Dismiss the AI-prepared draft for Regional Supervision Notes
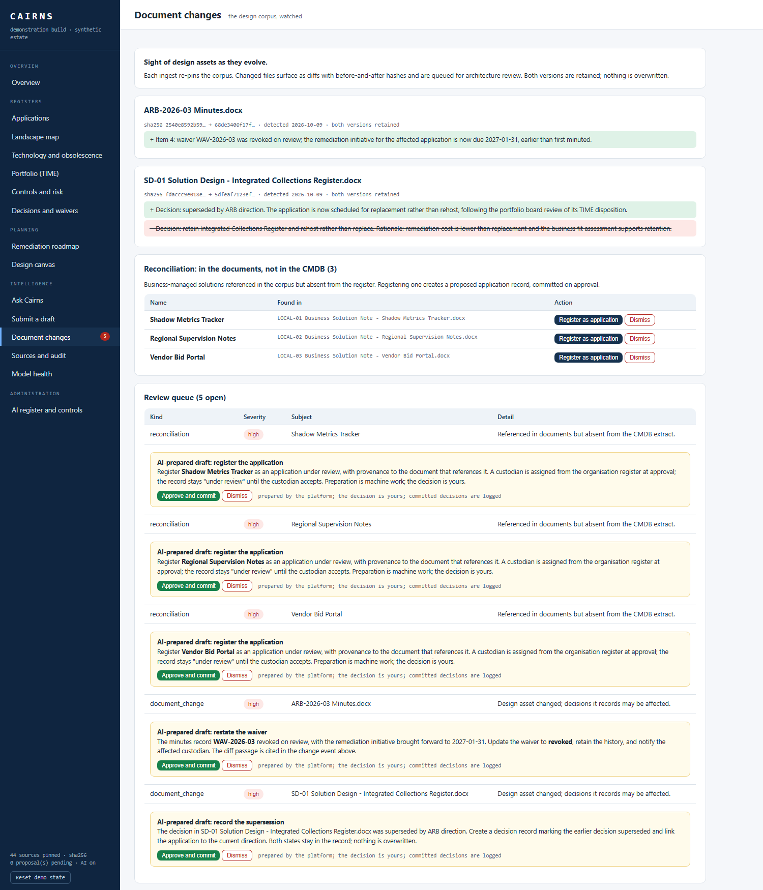This screenshot has width=763, height=890. (x=237, y=586)
